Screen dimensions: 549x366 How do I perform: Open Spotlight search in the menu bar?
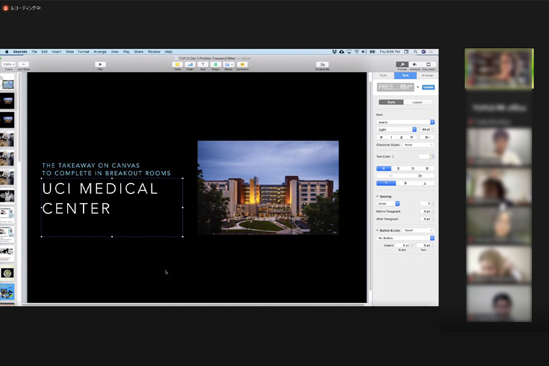pos(415,51)
